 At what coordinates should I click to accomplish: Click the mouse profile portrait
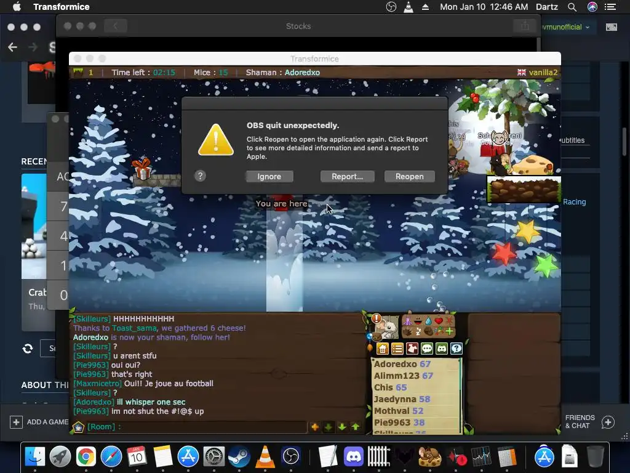tap(388, 328)
